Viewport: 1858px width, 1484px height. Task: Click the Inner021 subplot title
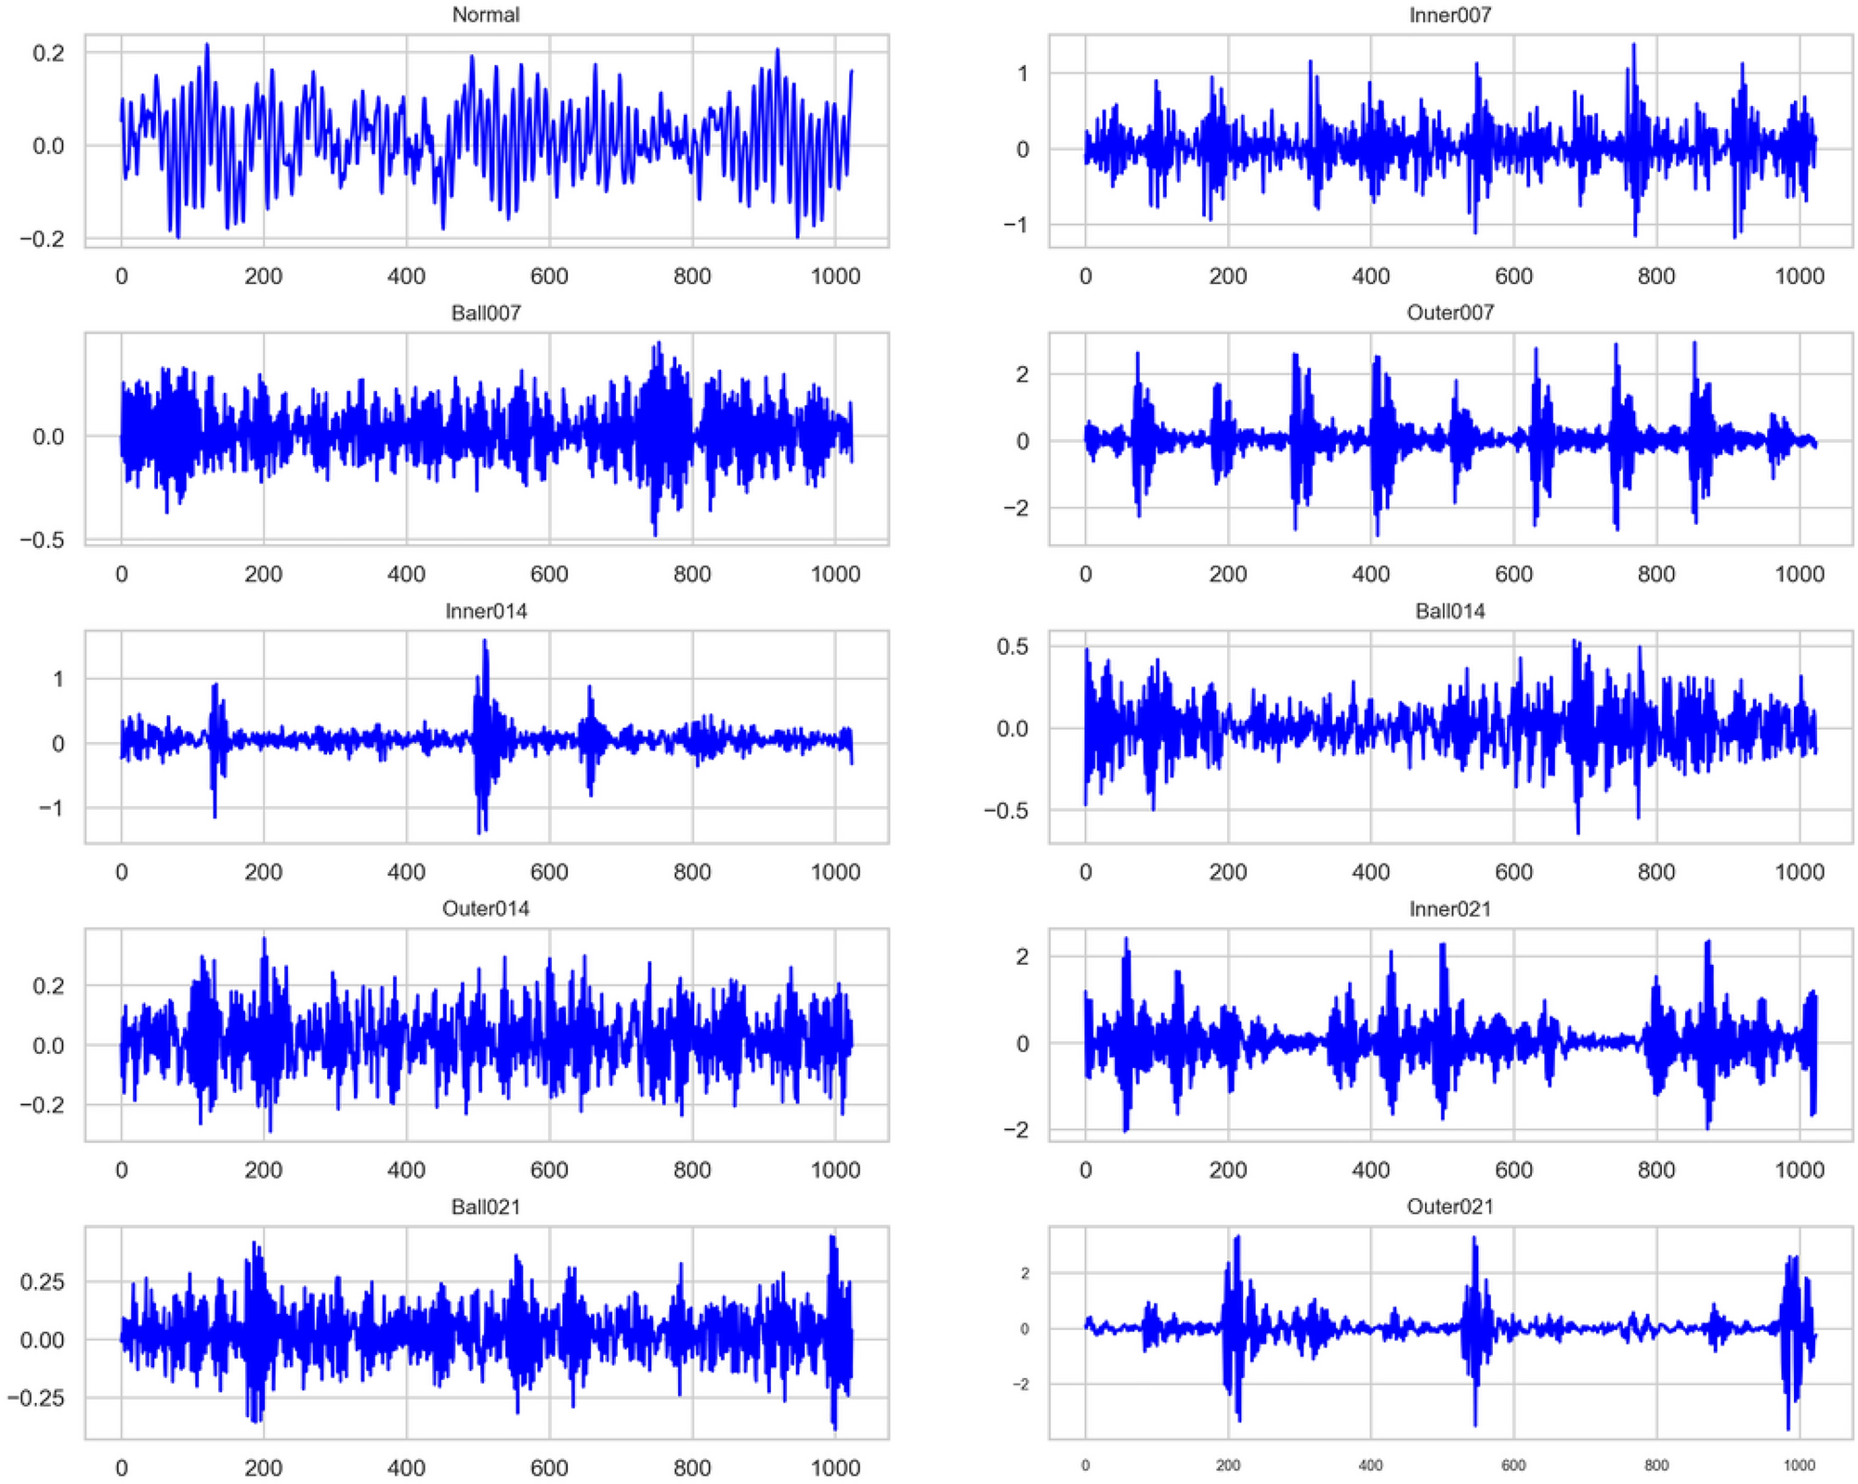click(1449, 908)
